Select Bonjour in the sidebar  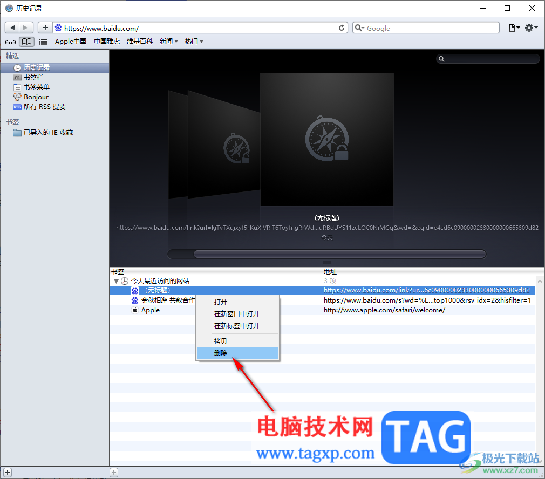point(54,97)
